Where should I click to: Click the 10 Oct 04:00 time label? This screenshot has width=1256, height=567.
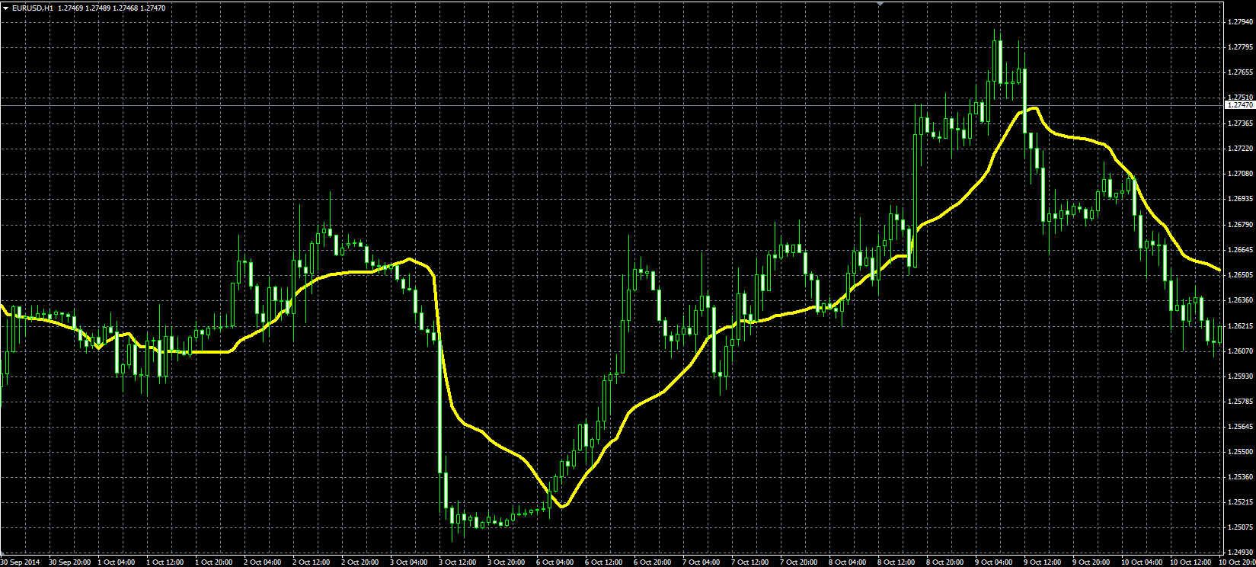pyautogui.click(x=1143, y=562)
